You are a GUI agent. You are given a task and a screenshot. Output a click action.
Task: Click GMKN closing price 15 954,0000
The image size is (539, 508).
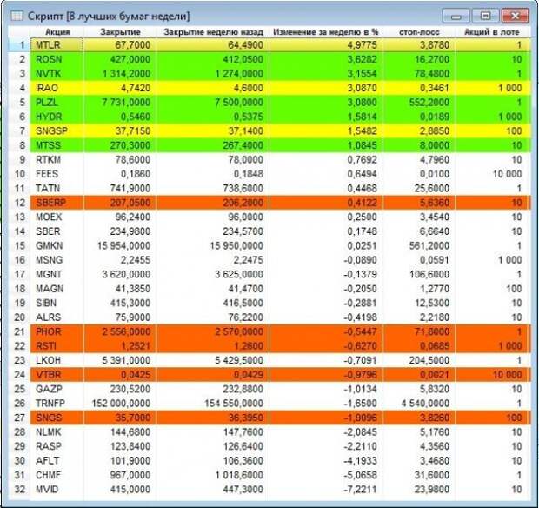tap(120, 245)
